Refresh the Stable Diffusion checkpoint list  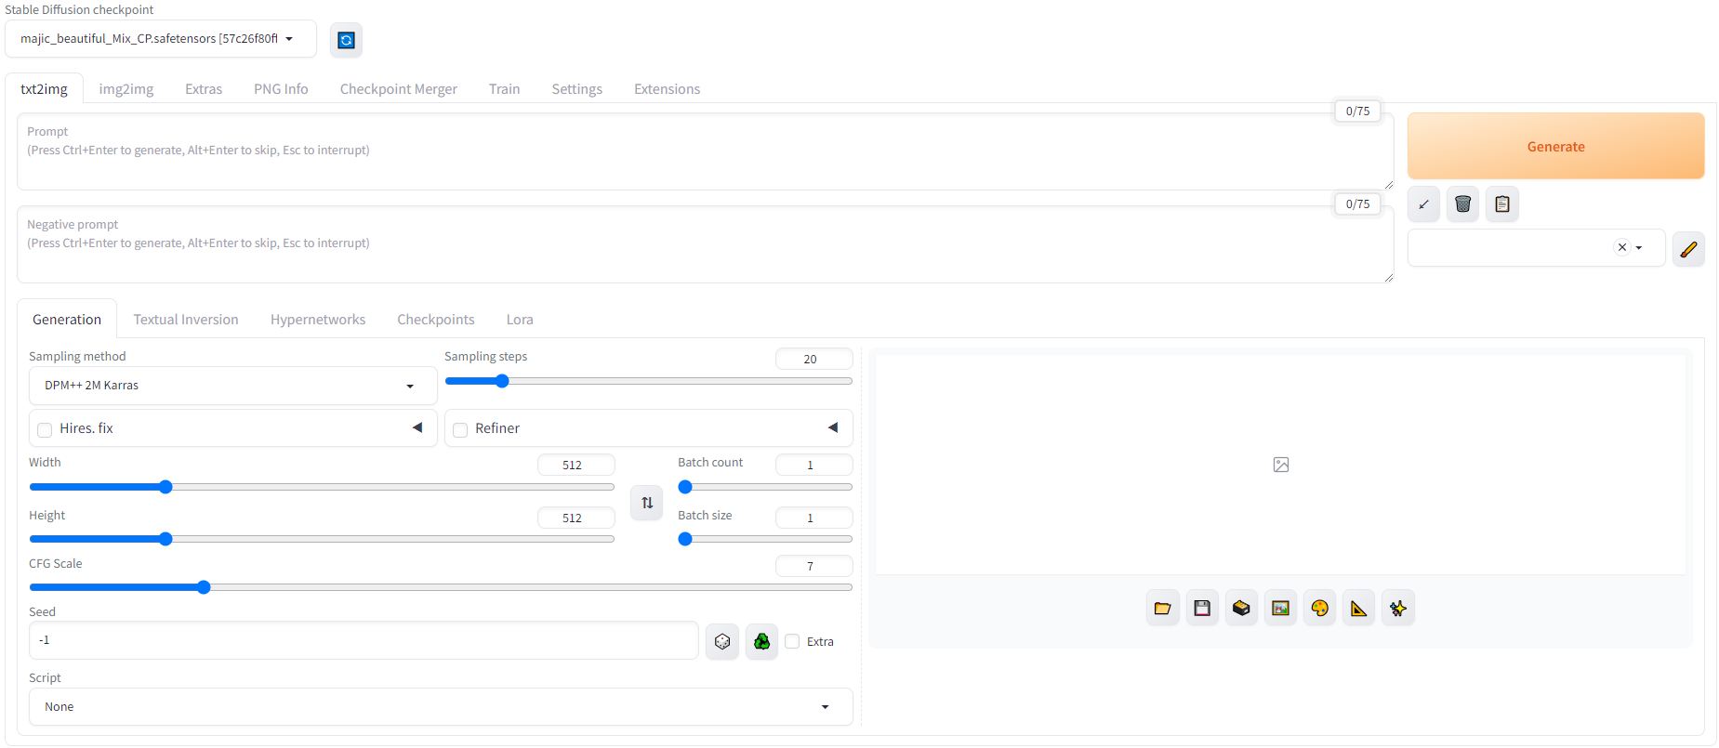pos(346,40)
